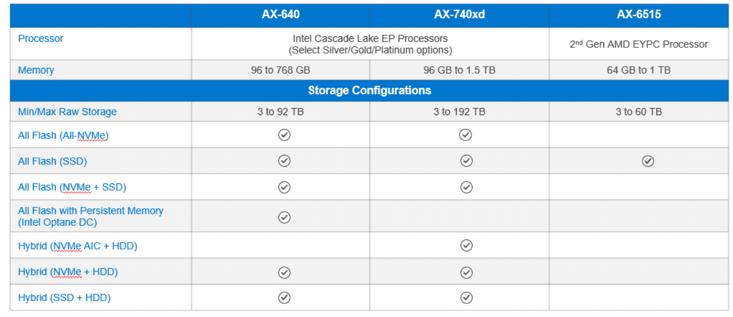The image size is (733, 317).
Task: Click the Min/Max Raw Storage row label
Action: click(x=67, y=112)
